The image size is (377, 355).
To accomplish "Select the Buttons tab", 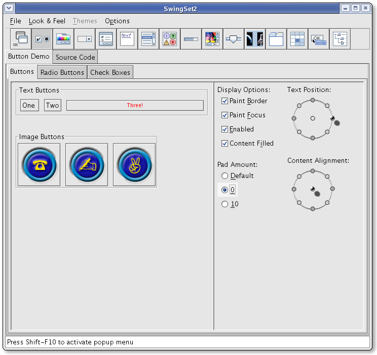I will coord(22,71).
